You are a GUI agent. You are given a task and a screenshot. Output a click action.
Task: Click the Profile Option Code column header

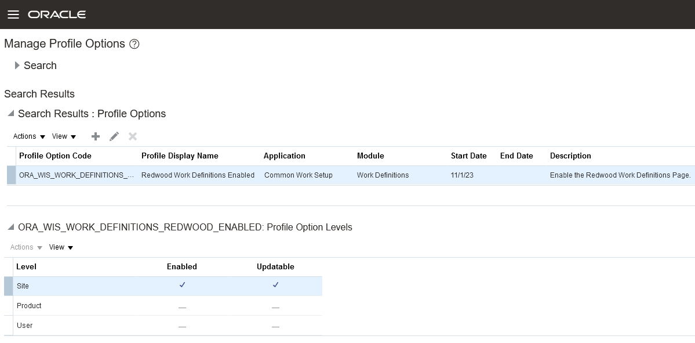(55, 156)
